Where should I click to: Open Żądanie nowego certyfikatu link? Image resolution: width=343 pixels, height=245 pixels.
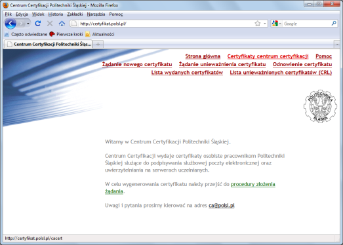pos(137,64)
